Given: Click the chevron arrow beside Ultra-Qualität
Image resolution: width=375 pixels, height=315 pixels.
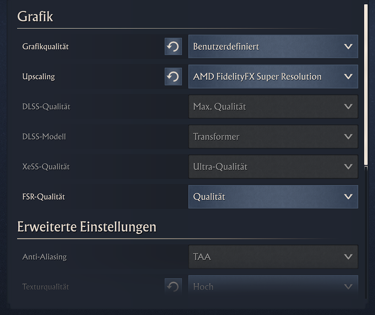Looking at the screenshot, I should [x=348, y=167].
